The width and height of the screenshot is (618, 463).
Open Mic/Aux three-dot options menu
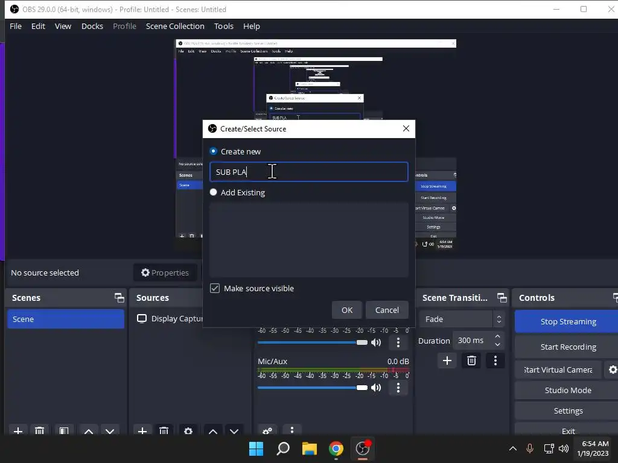tap(398, 388)
